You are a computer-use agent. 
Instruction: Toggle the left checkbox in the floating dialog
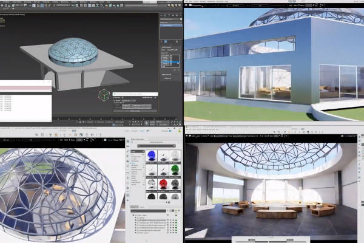coord(123,98)
